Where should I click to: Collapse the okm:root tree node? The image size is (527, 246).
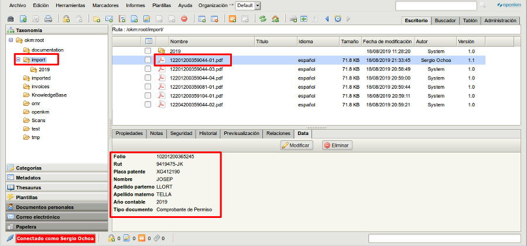11,40
